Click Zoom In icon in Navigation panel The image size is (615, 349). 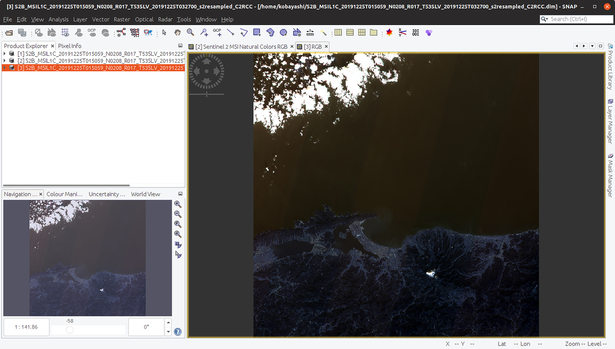(178, 204)
